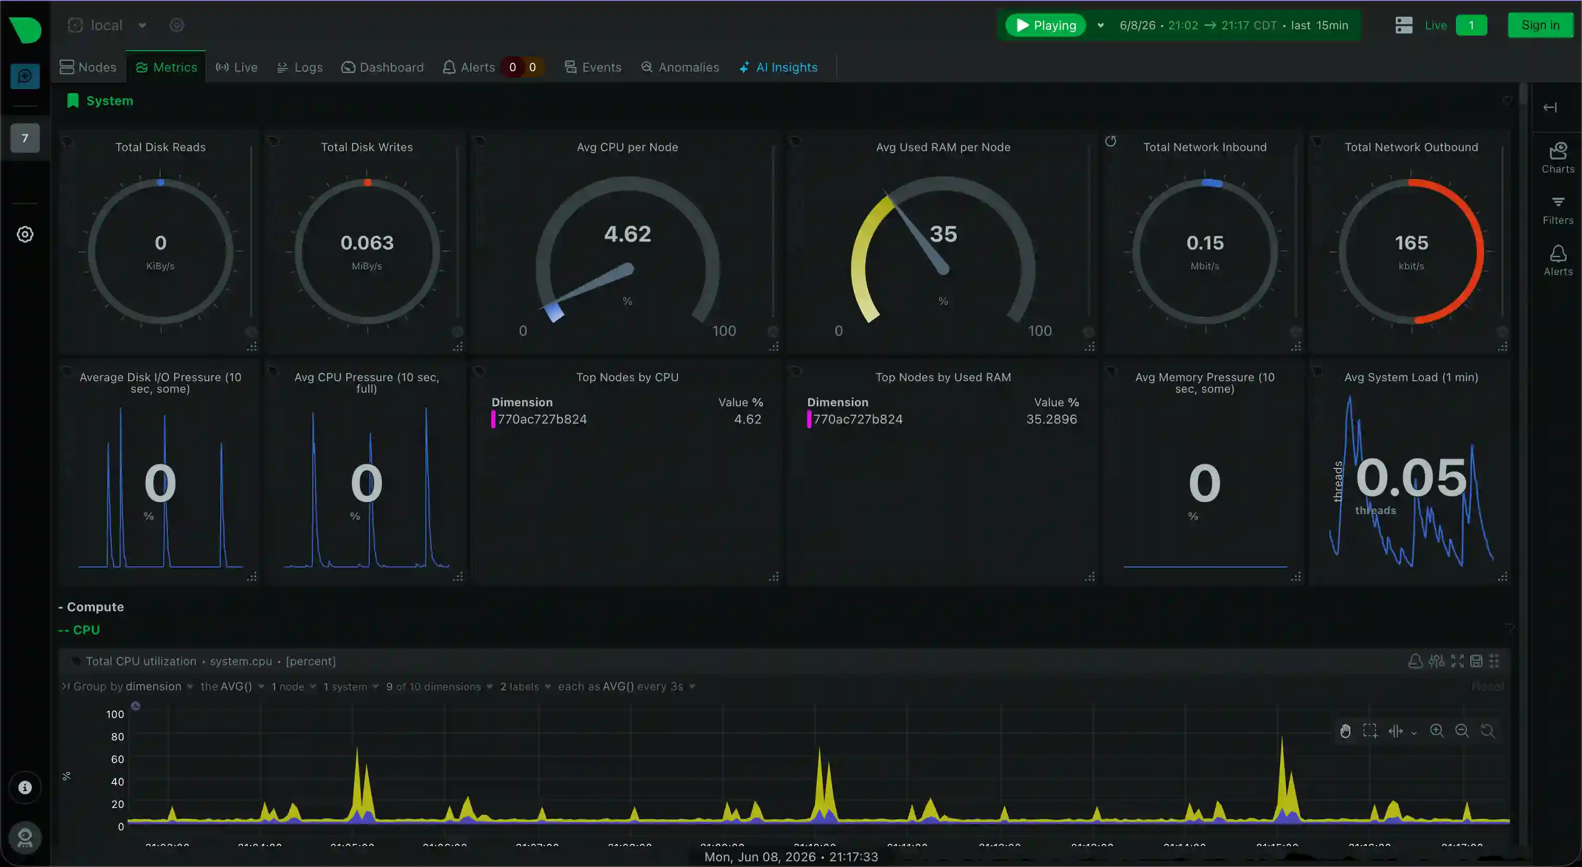This screenshot has height=867, width=1582.
Task: Open the last 15min time range picker
Action: coord(1233,25)
